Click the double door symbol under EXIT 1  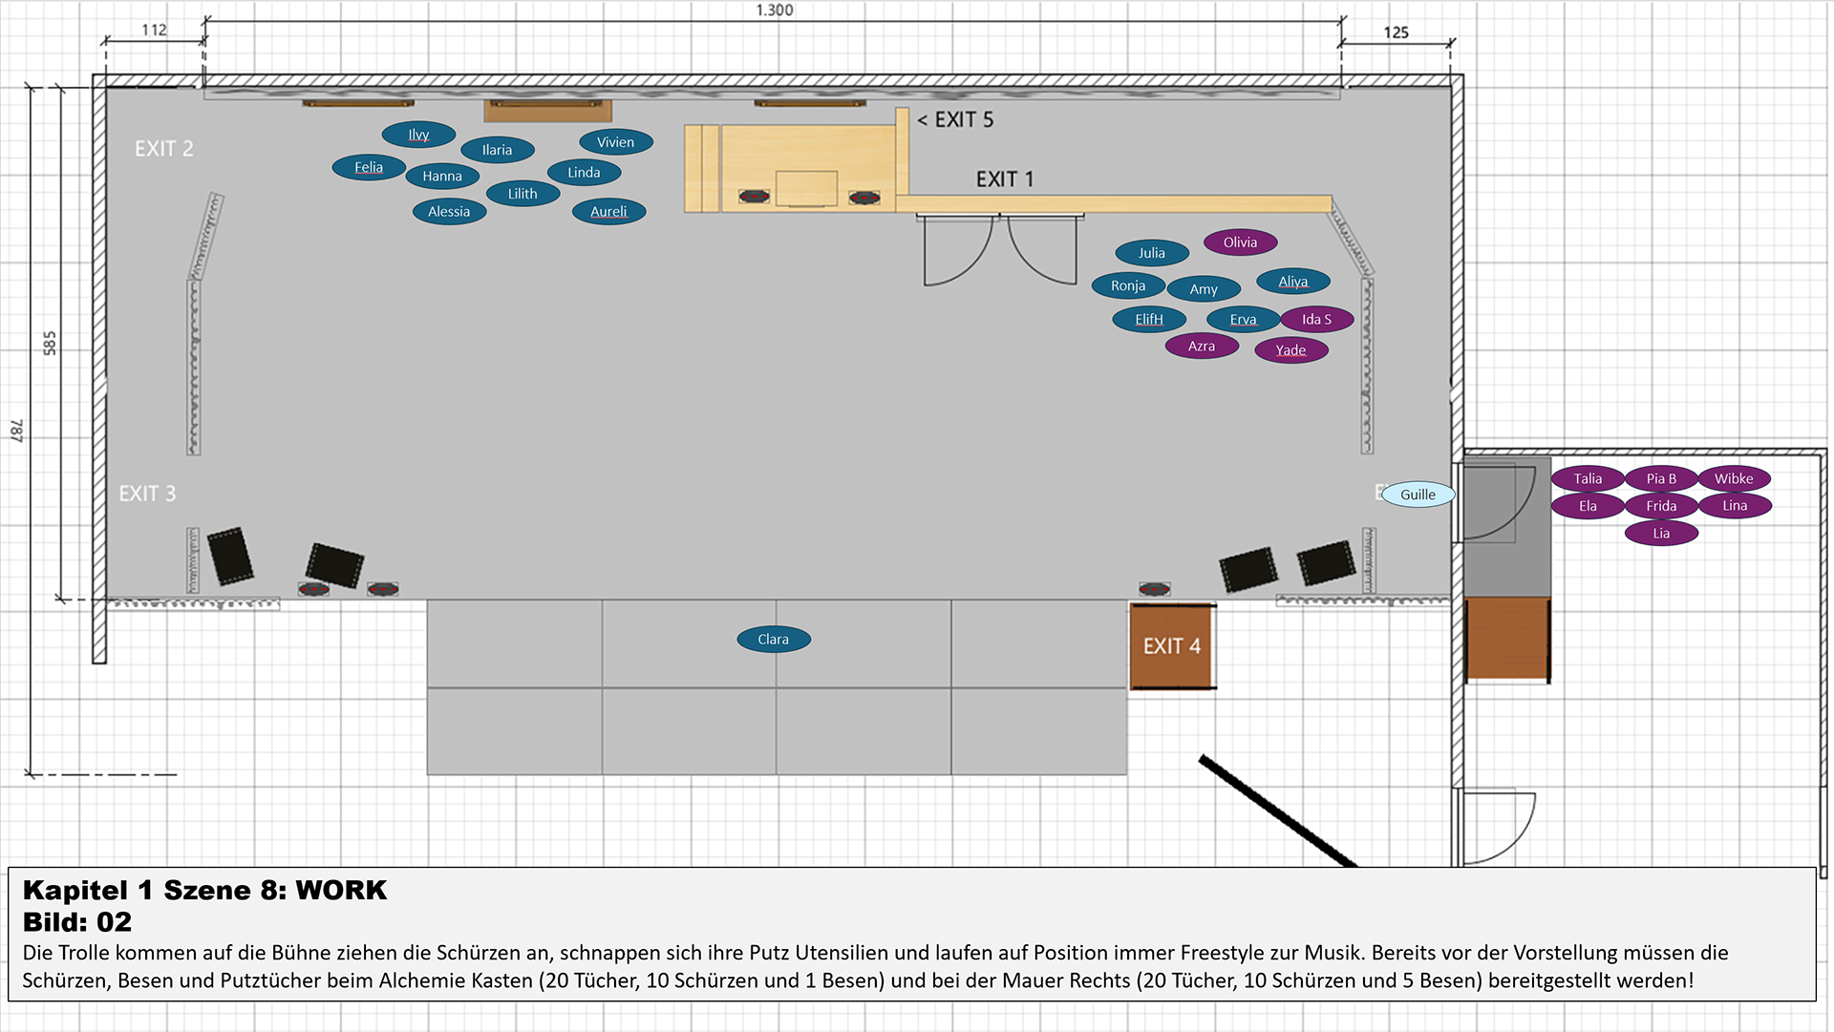999,250
